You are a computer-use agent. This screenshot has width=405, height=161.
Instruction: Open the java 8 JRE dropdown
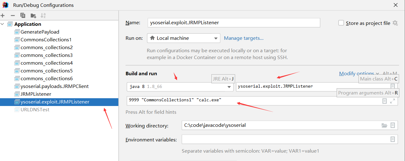[x=180, y=87]
